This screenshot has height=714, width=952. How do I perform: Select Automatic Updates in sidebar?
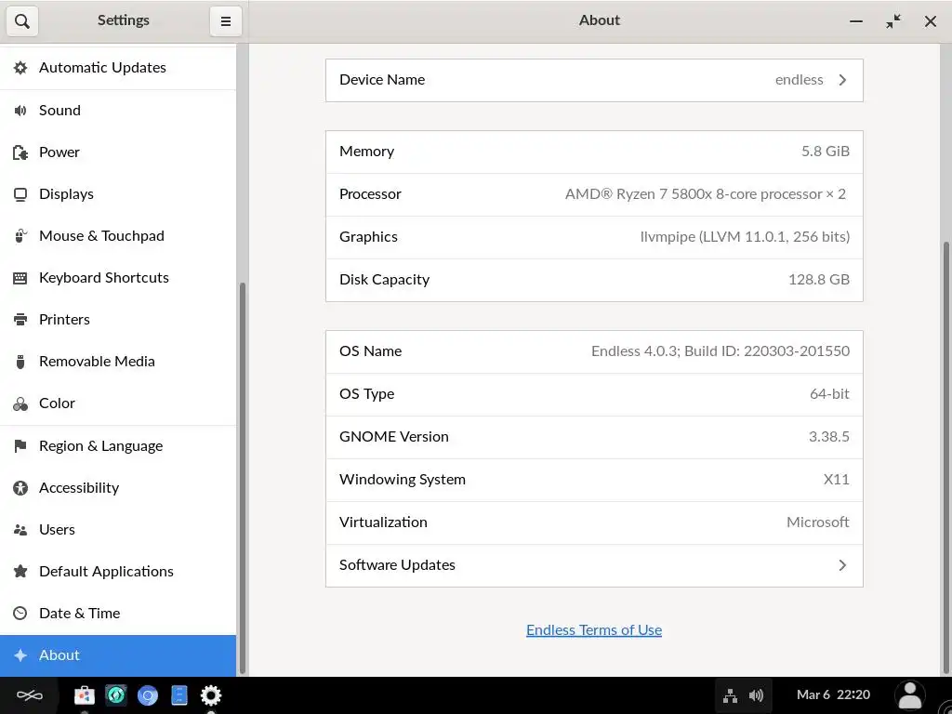point(118,67)
